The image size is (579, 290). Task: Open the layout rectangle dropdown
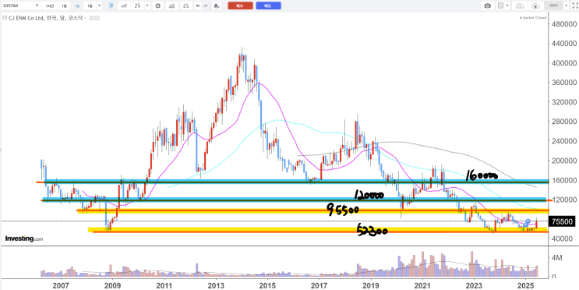pos(503,5)
